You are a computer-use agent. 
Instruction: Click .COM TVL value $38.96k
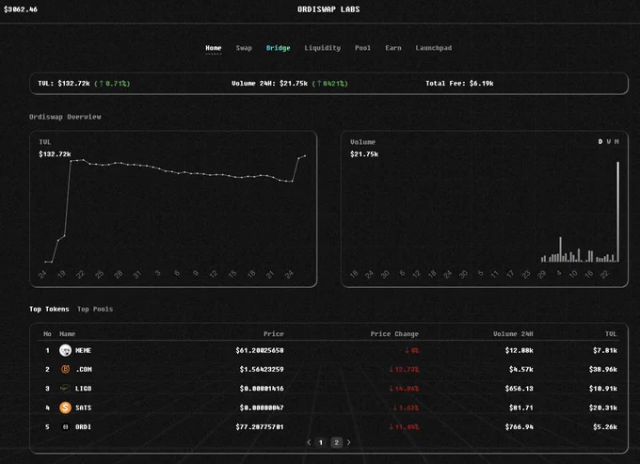click(x=603, y=369)
